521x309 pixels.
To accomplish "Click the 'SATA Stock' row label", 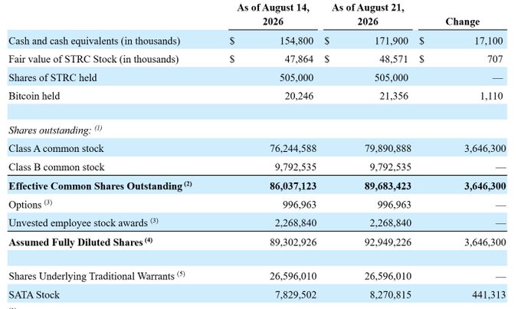I will [34, 295].
